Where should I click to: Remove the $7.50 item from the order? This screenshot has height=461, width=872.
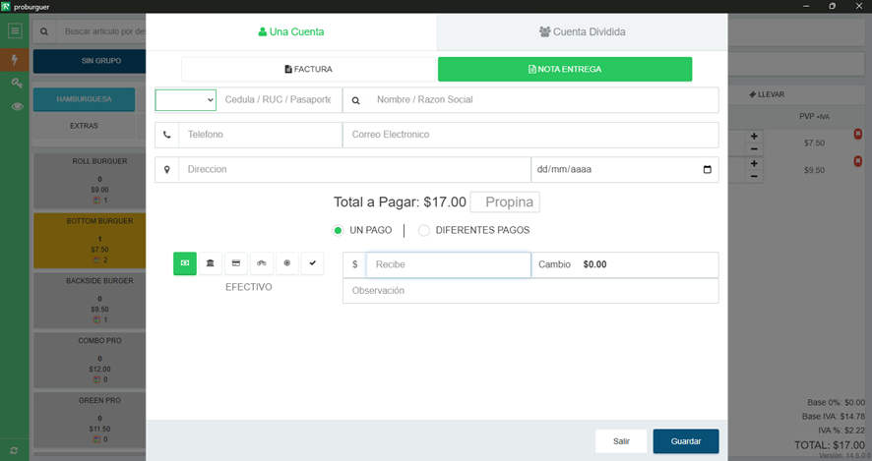click(x=858, y=134)
